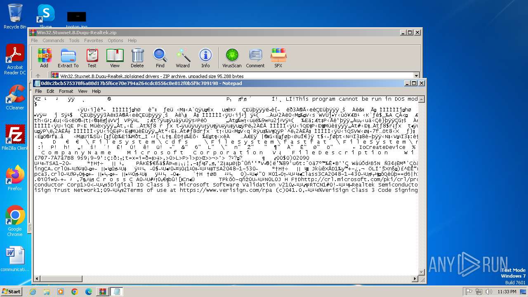Select Notepad taskbar button

click(x=117, y=292)
